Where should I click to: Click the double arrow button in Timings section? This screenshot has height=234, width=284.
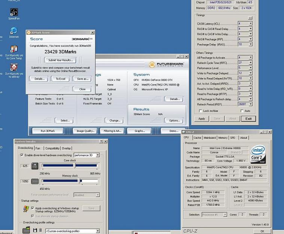point(250,18)
